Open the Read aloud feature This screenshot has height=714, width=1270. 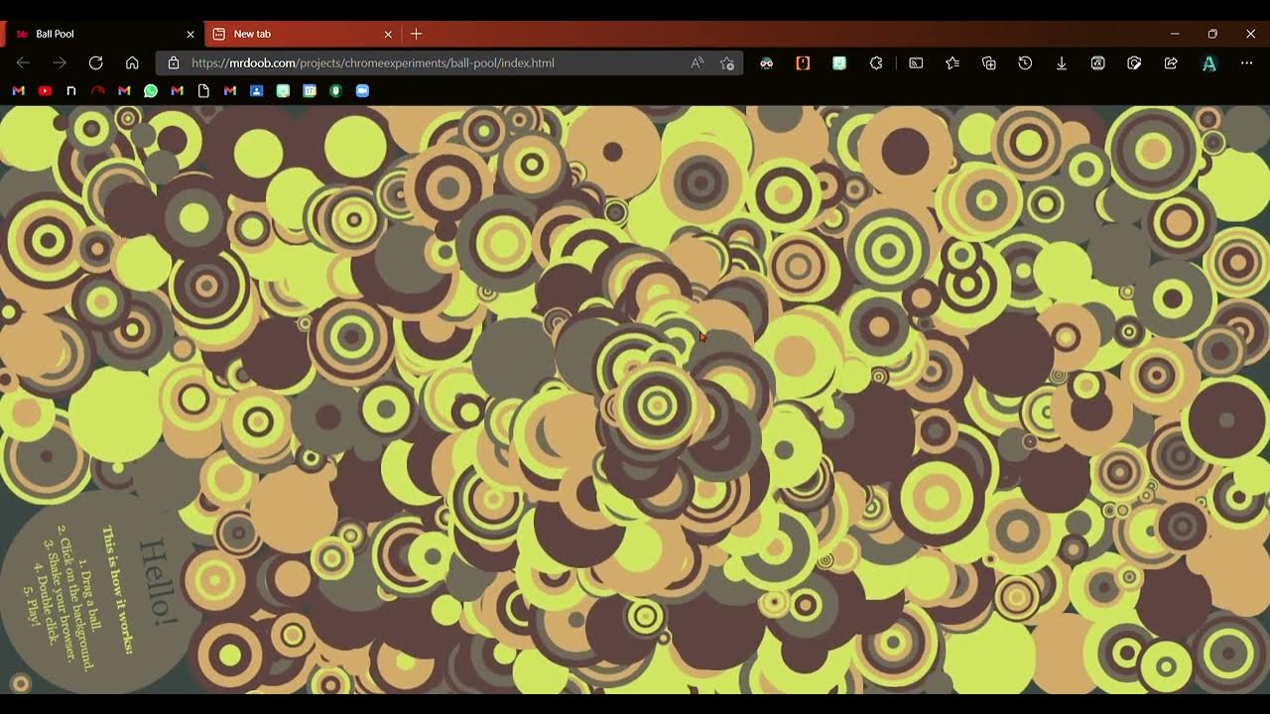point(698,62)
